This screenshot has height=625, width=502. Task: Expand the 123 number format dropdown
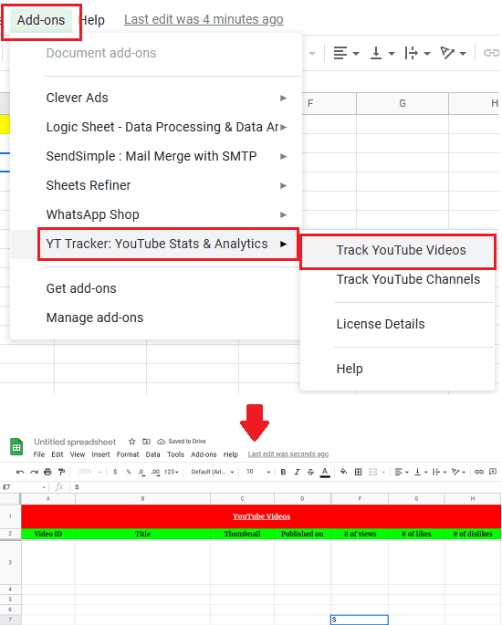171,472
